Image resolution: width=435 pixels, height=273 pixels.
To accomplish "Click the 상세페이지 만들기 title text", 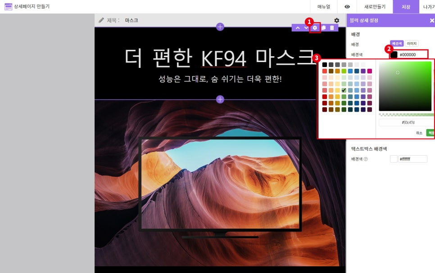I will pyautogui.click(x=32, y=6).
